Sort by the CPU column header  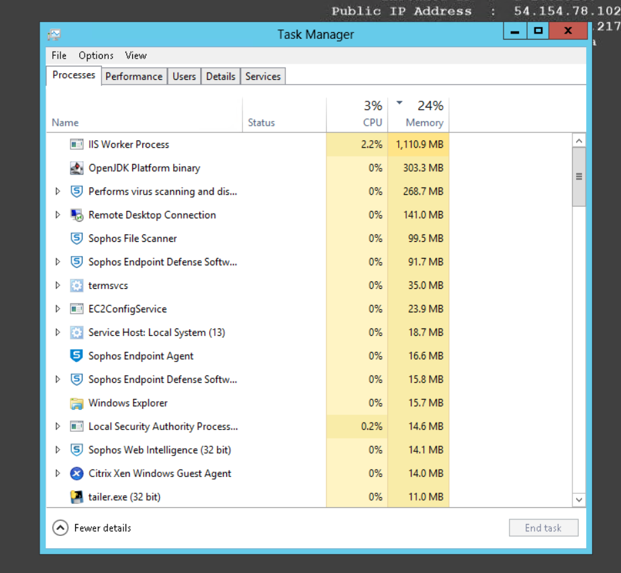[373, 123]
